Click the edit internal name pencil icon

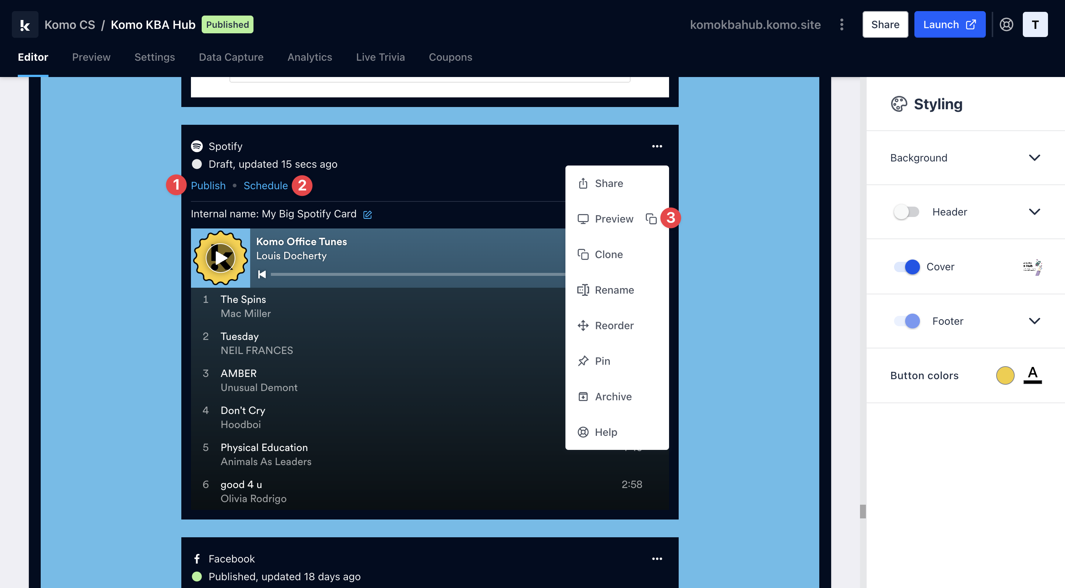point(367,214)
